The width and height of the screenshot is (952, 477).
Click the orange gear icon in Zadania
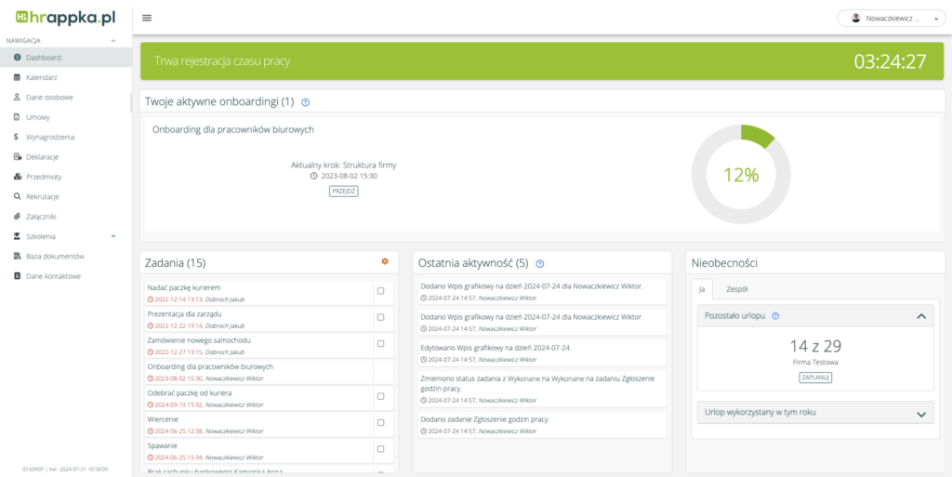click(385, 262)
